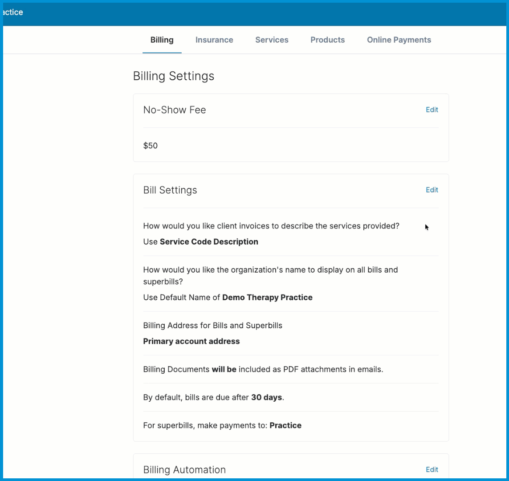Click the $50 no-show fee value
This screenshot has width=509, height=481.
151,145
